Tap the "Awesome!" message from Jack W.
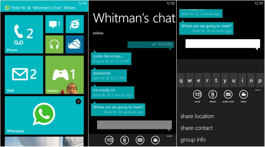This screenshot has width=265, height=147. tap(109, 75)
